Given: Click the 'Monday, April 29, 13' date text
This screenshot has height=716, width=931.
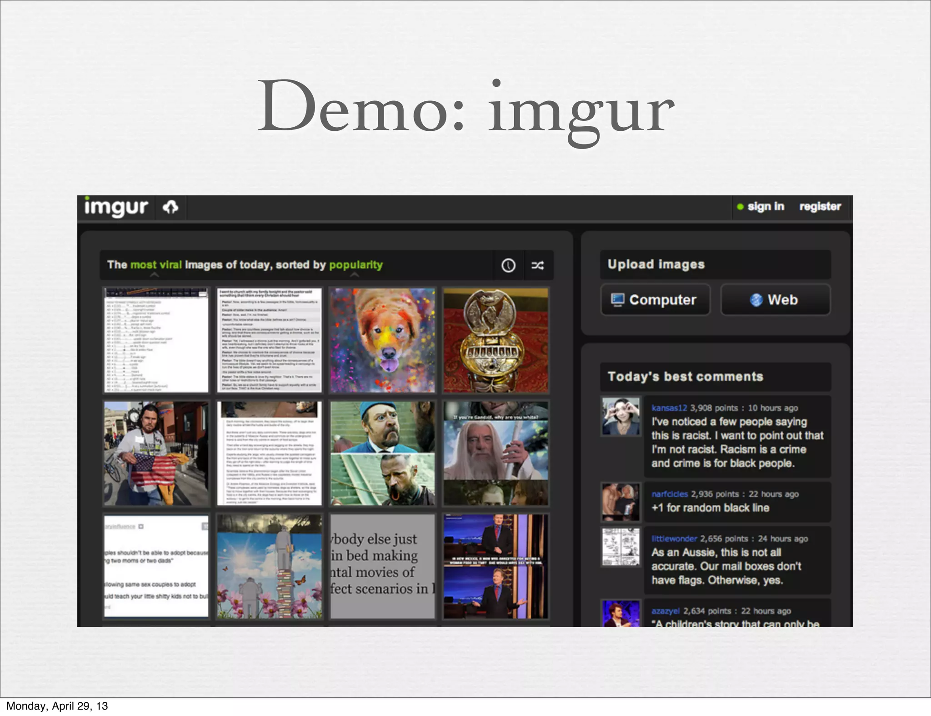Looking at the screenshot, I should pyautogui.click(x=57, y=706).
